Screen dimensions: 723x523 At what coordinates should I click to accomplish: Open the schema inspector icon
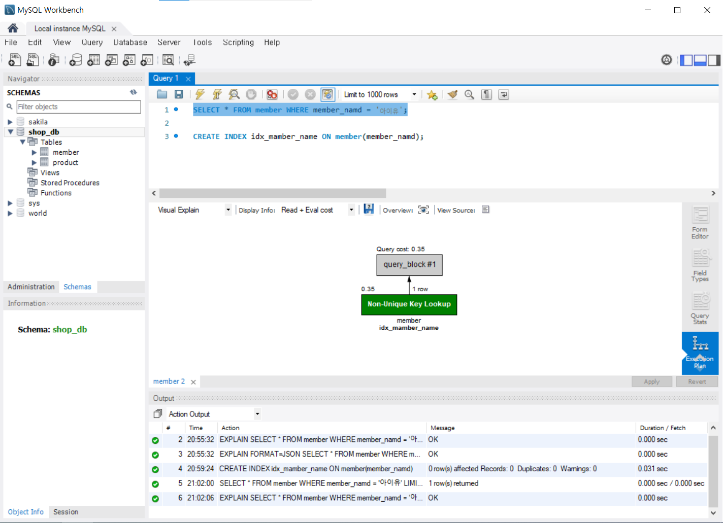click(x=54, y=60)
